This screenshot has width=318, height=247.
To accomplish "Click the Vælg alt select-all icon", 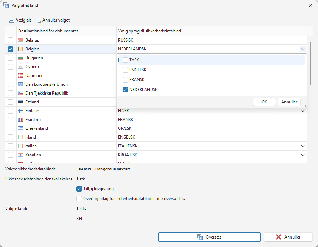I will (x=12, y=20).
